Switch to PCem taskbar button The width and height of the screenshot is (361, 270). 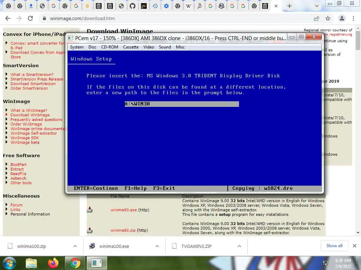(x=97, y=263)
